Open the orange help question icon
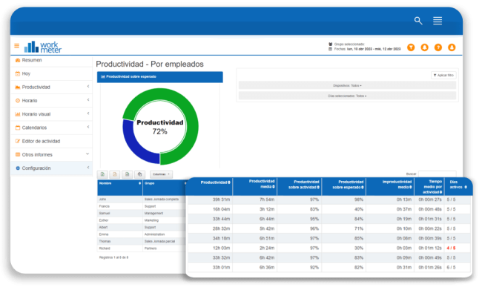The height and width of the screenshot is (293, 482). click(438, 47)
